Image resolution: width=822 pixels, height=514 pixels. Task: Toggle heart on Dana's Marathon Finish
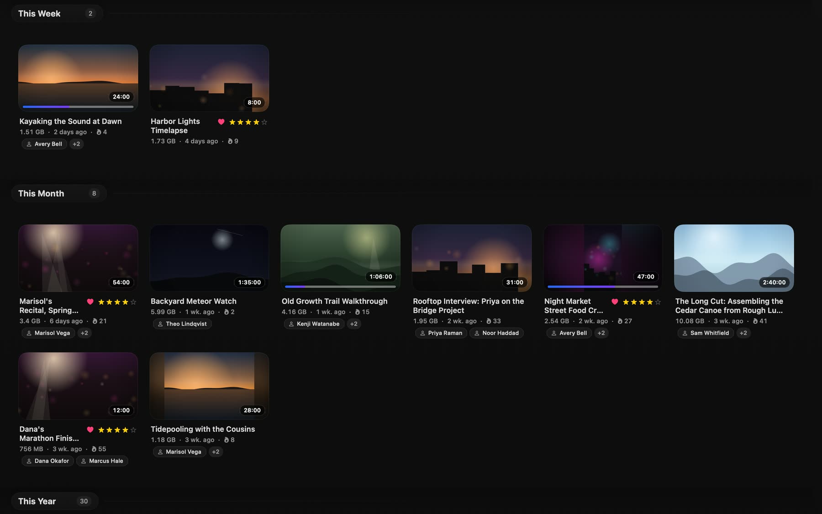pyautogui.click(x=90, y=430)
